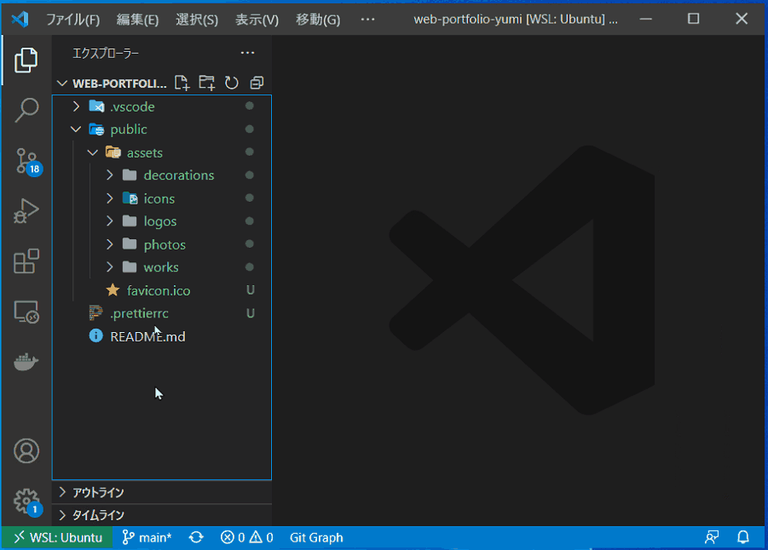This screenshot has width=768, height=550.
Task: Collapse all folders in explorer
Action: tap(257, 83)
